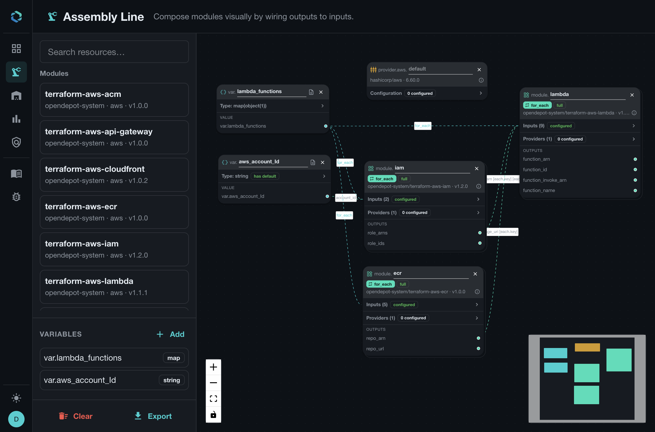655x432 pixels.
Task: Open the user avatar D
Action: [x=16, y=419]
